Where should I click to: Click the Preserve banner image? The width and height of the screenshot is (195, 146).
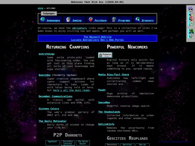pos(105,55)
